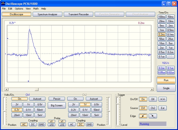
Task: Set Time/Div to 100ms
Action: click(x=162, y=17)
